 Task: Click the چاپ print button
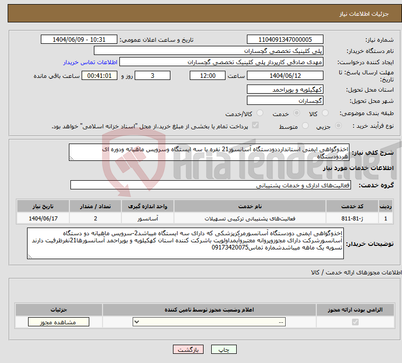224,349
